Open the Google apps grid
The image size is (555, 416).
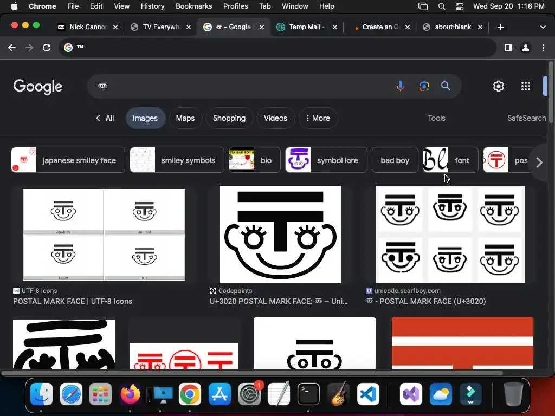[526, 86]
